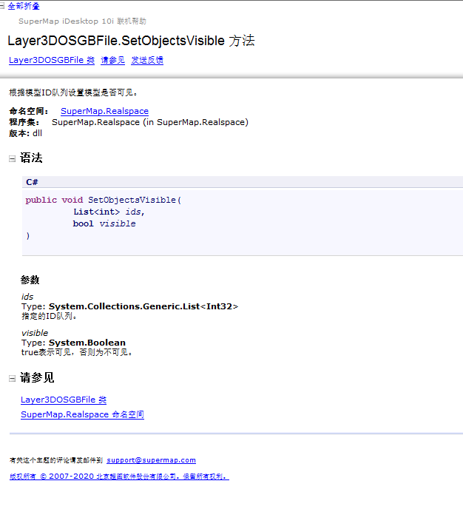This screenshot has width=463, height=515.
Task: Click support@supermap.com email link
Action: pyautogui.click(x=152, y=460)
